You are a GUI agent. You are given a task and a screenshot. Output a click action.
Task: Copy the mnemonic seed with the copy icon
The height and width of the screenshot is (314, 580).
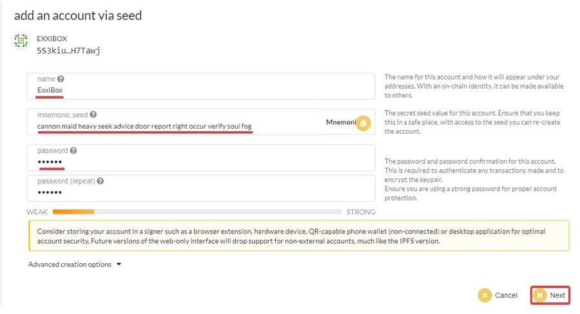363,122
